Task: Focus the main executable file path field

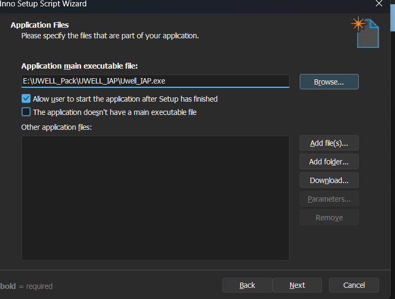Action: [x=155, y=81]
